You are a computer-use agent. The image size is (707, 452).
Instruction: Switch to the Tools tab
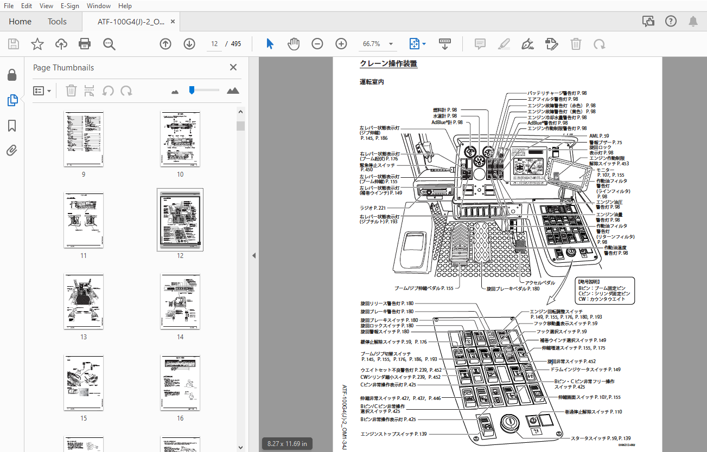(57, 22)
